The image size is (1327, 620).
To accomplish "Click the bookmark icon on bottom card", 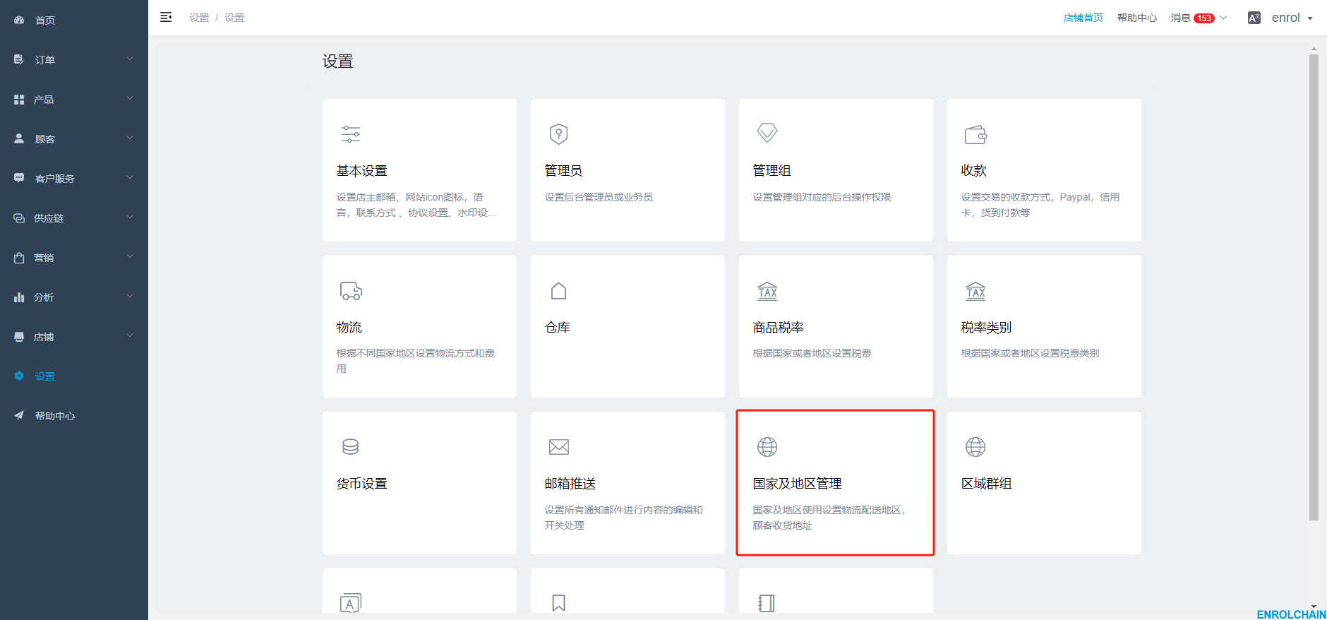I will pyautogui.click(x=559, y=603).
